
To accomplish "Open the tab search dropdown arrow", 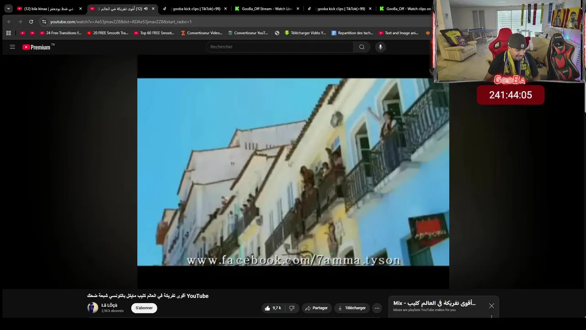I will tap(8, 9).
